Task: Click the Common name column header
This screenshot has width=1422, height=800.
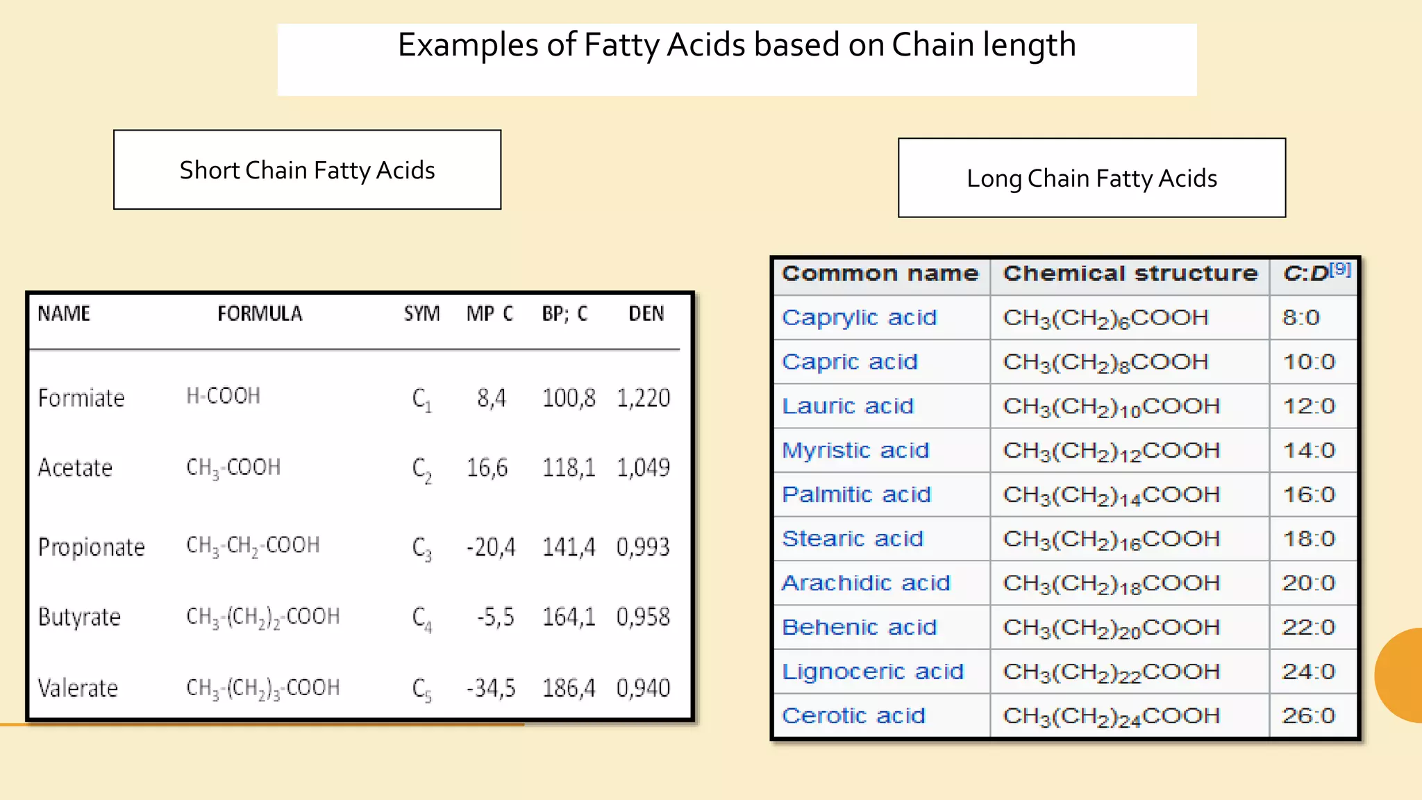Action: coord(880,274)
